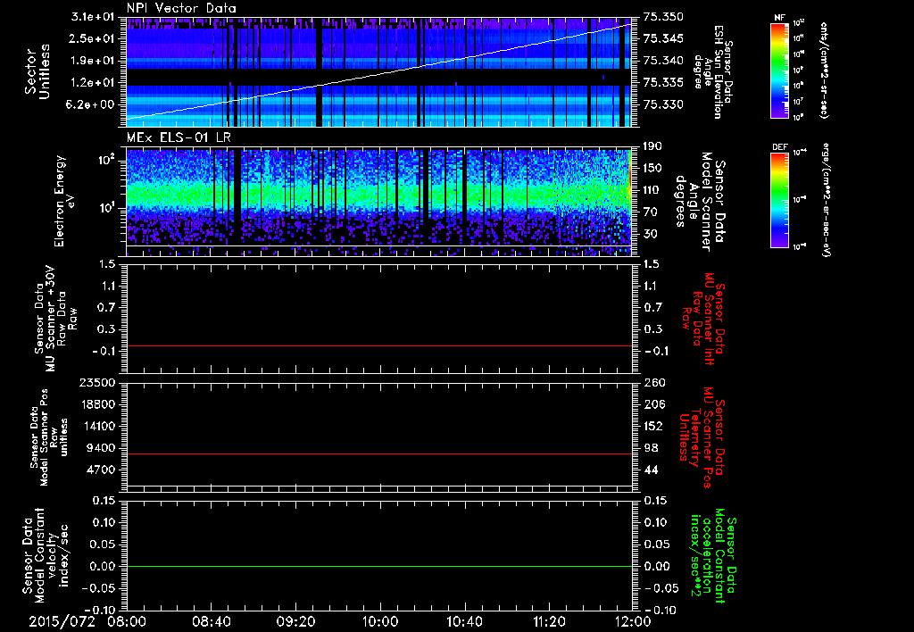Click the NF color scale bar
This screenshot has width=914, height=632.
tap(778, 71)
